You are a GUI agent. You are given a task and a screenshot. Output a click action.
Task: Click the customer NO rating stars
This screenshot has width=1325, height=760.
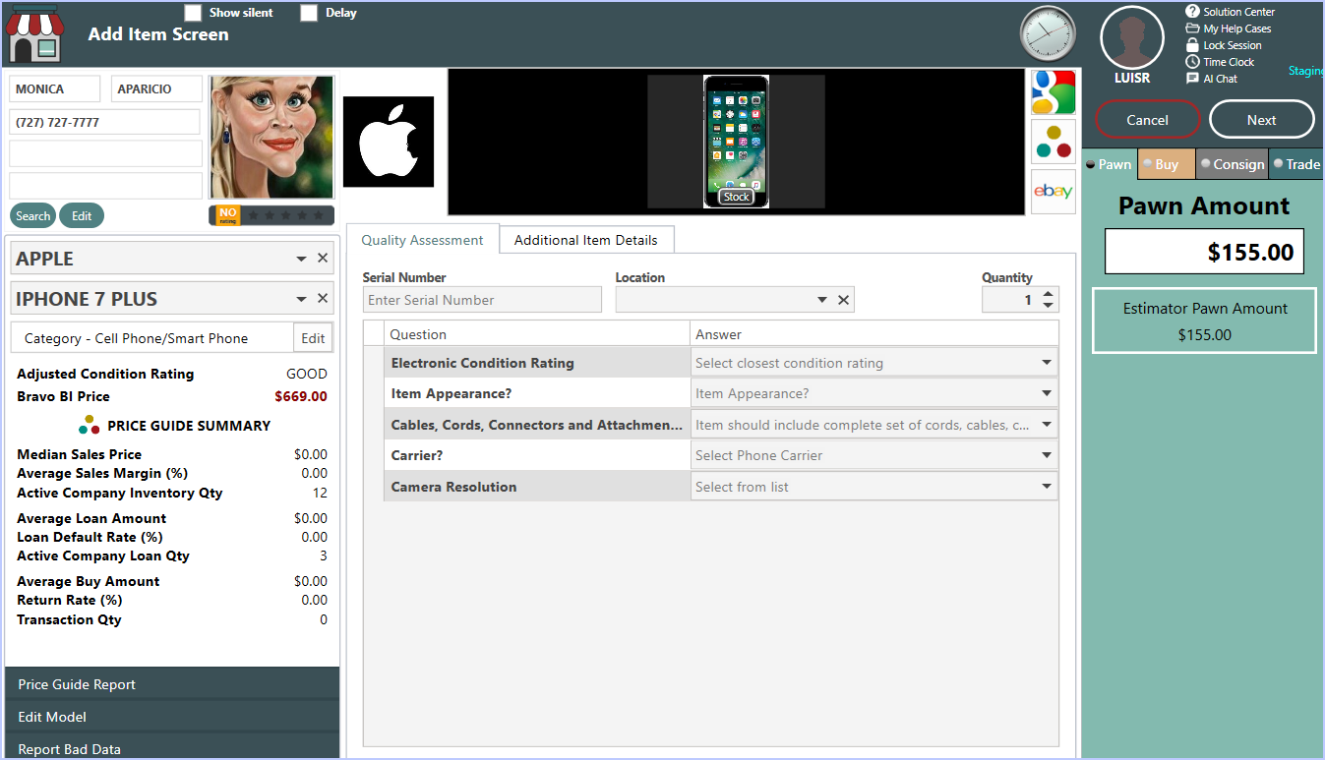click(x=271, y=215)
